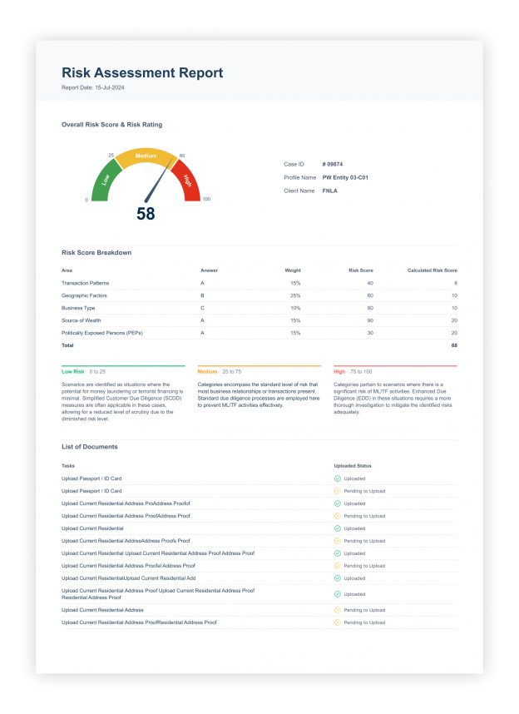Click uploaded check icon beside 'Upload Current Residential' row
The height and width of the screenshot is (714, 519).
tap(337, 528)
